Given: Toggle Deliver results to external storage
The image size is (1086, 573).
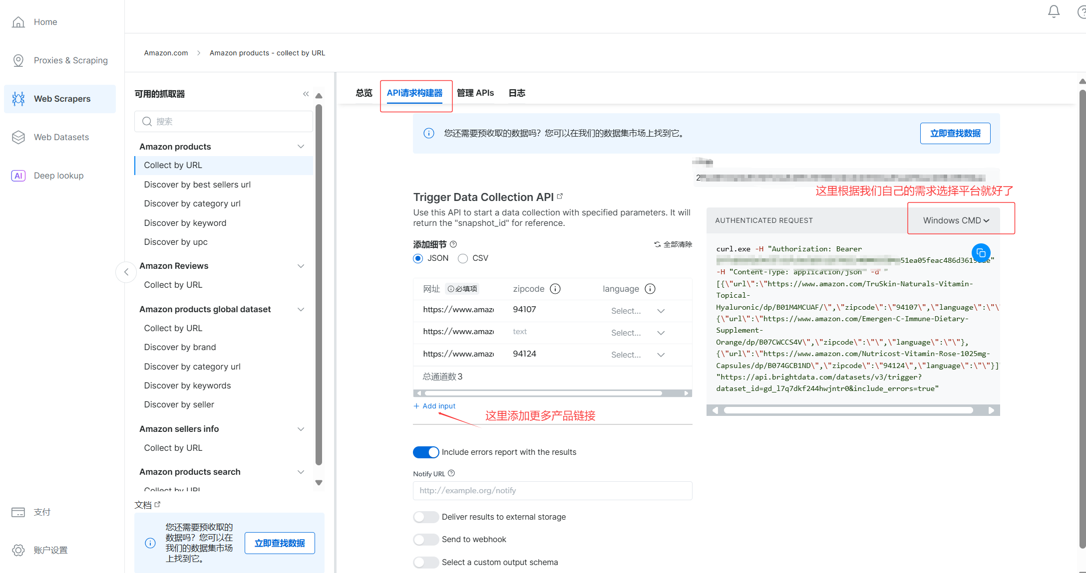Looking at the screenshot, I should click(426, 517).
